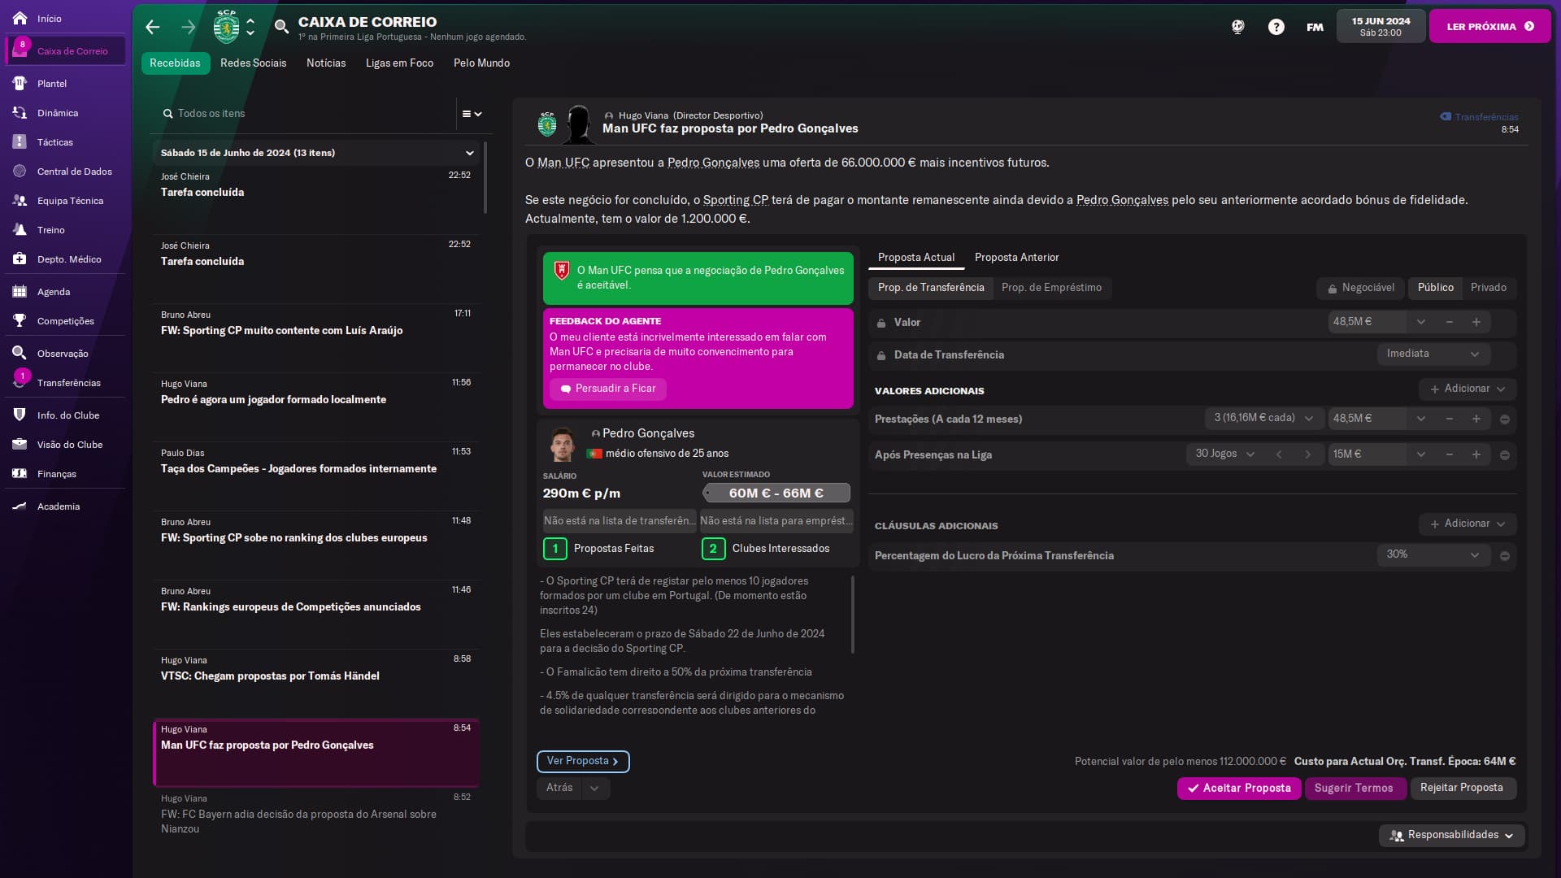Go forward with the right arrow
The image size is (1561, 878).
pos(189,27)
